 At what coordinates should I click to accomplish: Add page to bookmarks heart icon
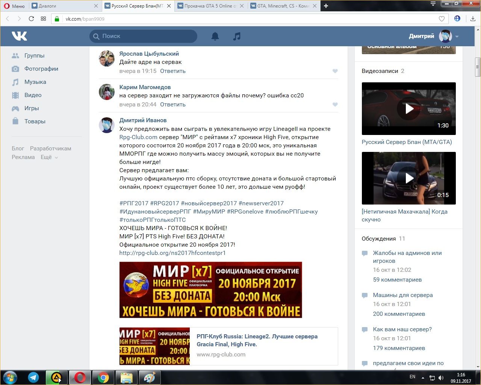(442, 19)
